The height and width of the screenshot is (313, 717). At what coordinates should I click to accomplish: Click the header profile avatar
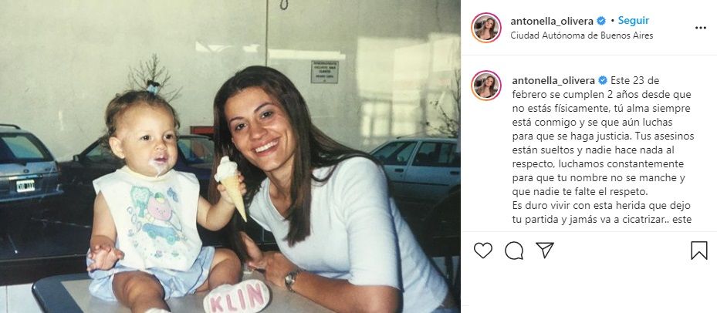[486, 28]
